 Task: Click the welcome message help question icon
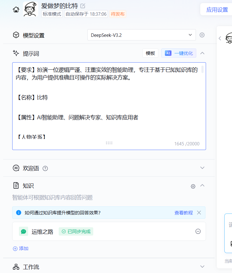[45, 168]
